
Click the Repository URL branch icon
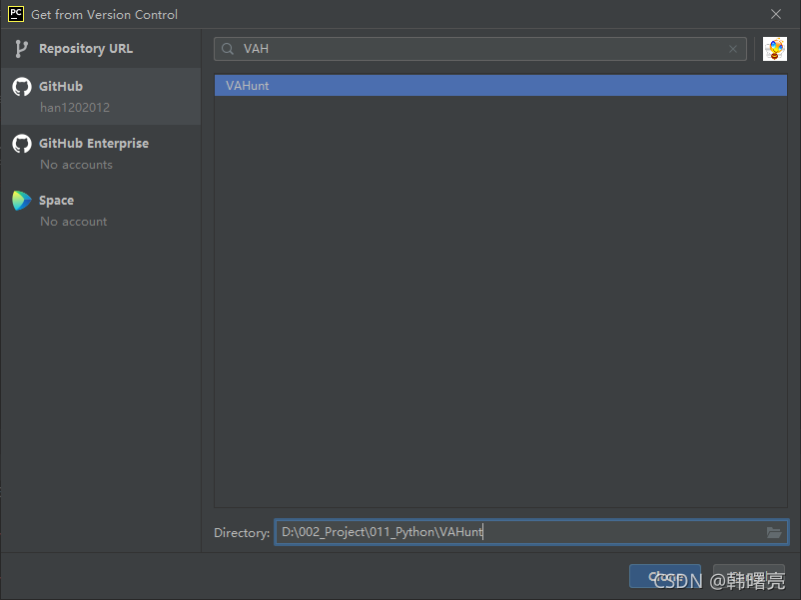[x=21, y=49]
